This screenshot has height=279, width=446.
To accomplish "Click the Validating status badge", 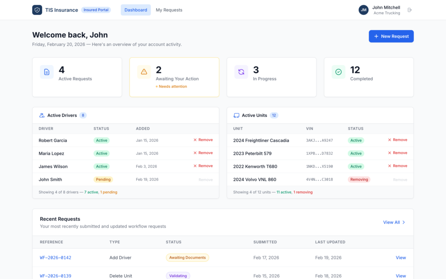I will coord(178,276).
